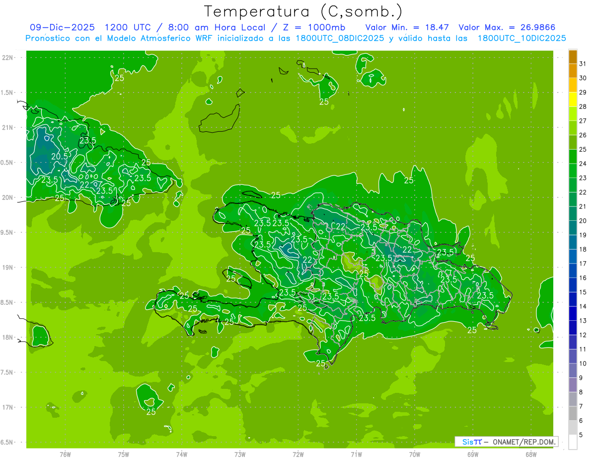This screenshot has height=461, width=596.
Task: Click the "17N" latitude axis label
Action: pyautogui.click(x=7, y=407)
